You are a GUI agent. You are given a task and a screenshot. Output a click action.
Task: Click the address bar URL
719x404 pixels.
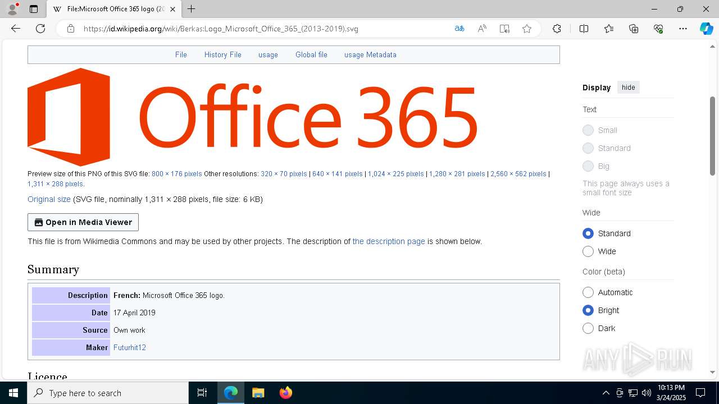(x=221, y=29)
